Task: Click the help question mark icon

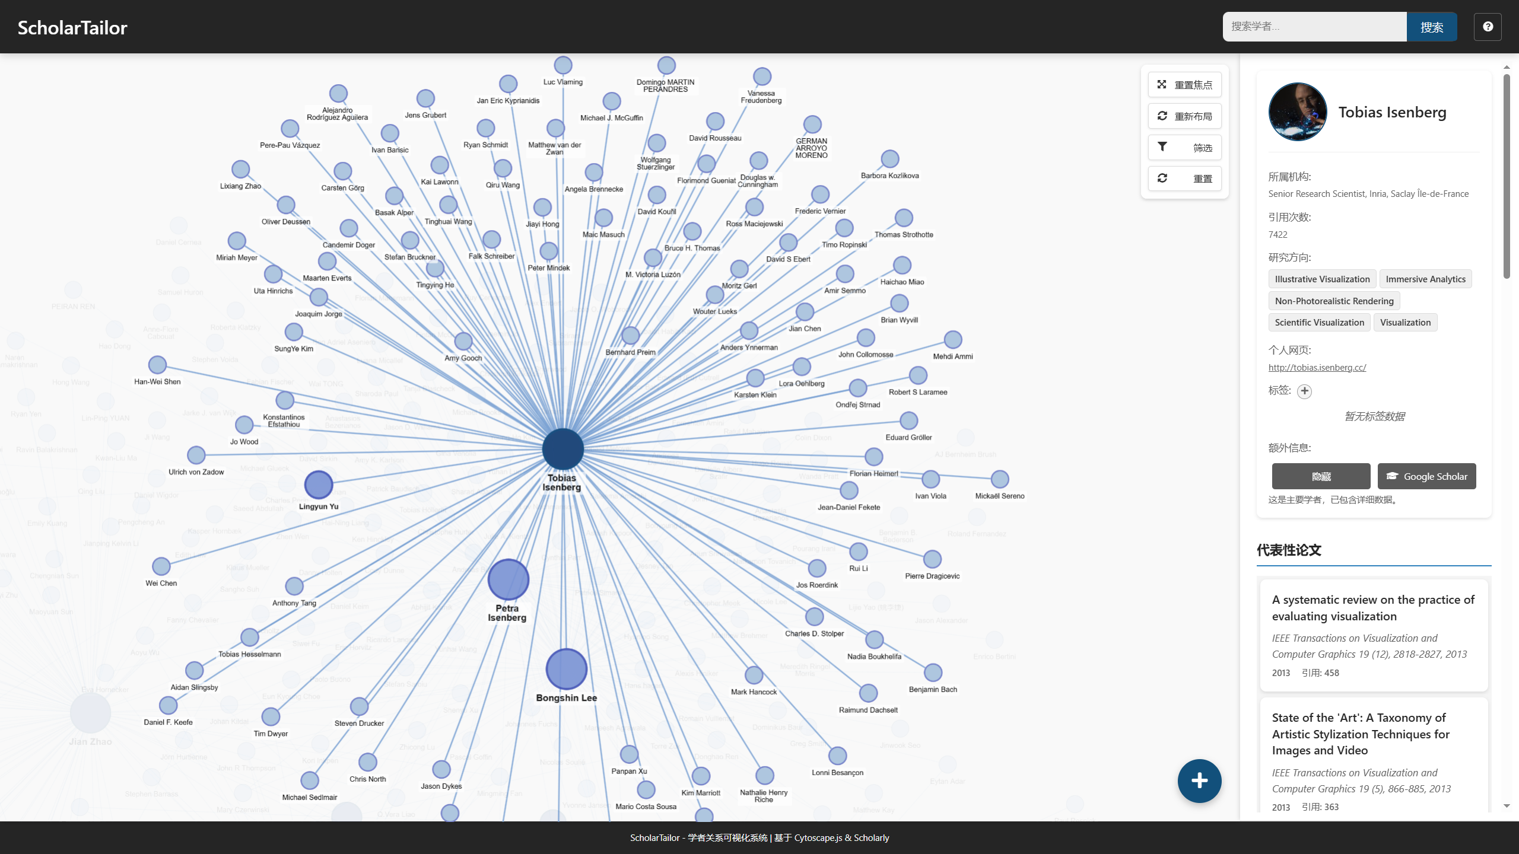Action: [1487, 27]
